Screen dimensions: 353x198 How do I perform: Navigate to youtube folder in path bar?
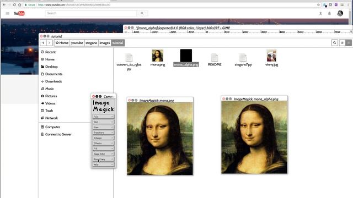[77, 43]
